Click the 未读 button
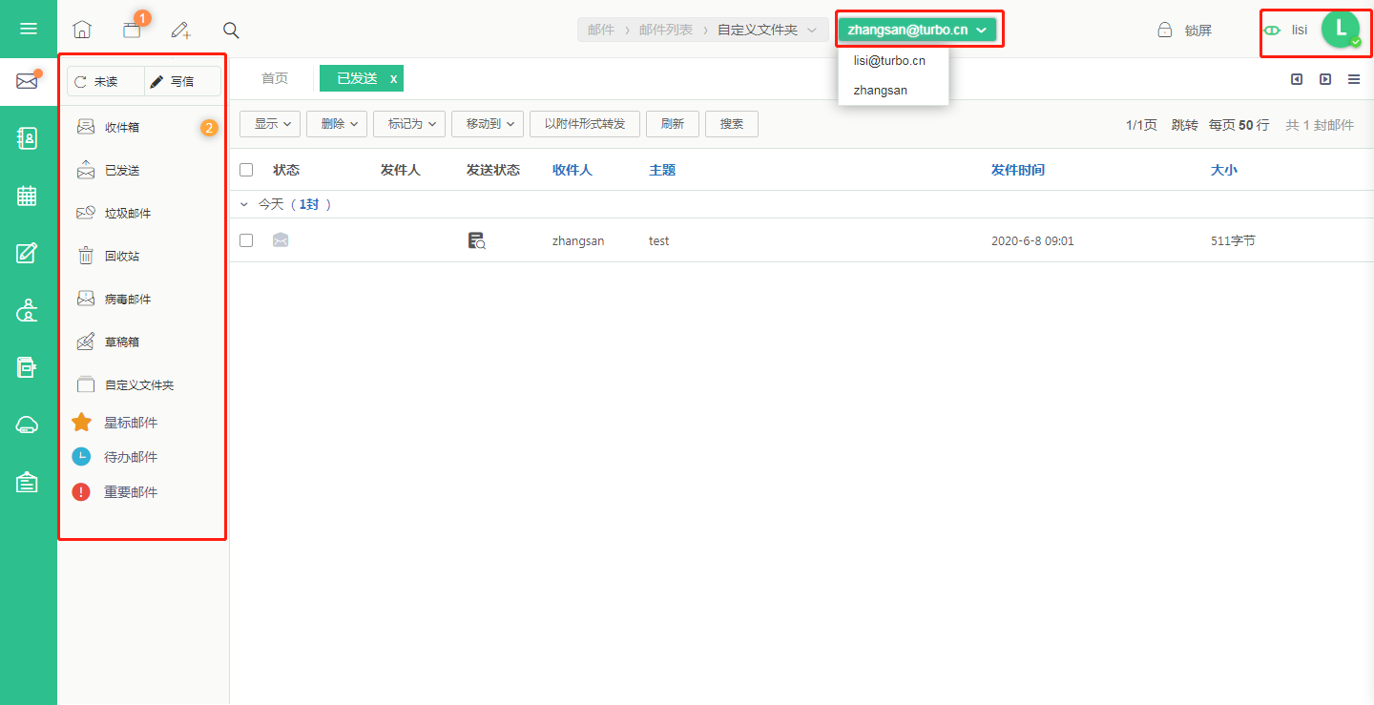Viewport: 1374px width, 705px height. pos(106,81)
